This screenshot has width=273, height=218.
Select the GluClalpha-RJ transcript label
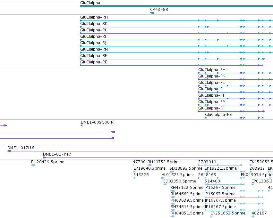click(93, 43)
